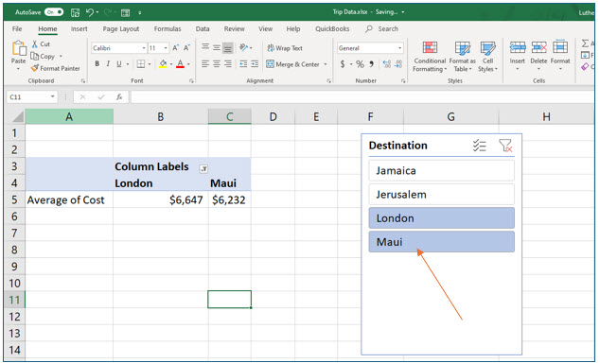Click the Insert cells button
The width and height of the screenshot is (600, 363).
pyautogui.click(x=518, y=56)
